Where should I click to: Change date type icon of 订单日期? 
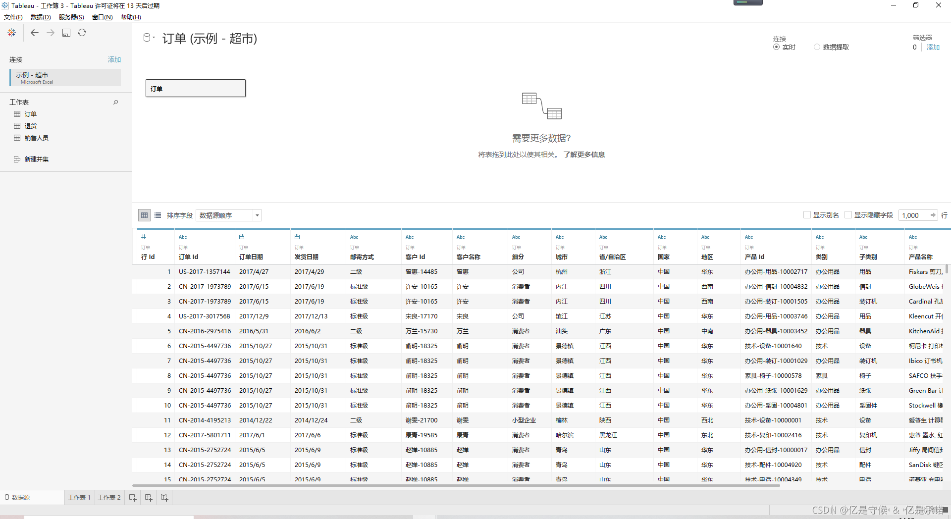click(242, 237)
